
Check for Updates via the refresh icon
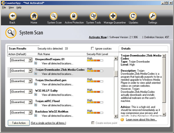click(133, 16)
